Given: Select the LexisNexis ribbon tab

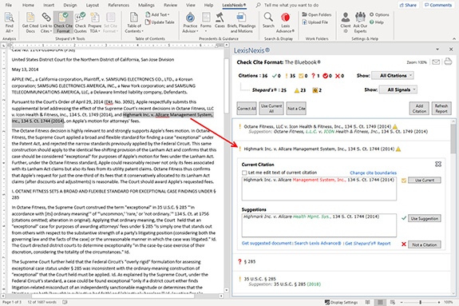Looking at the screenshot, I should pos(234,5).
